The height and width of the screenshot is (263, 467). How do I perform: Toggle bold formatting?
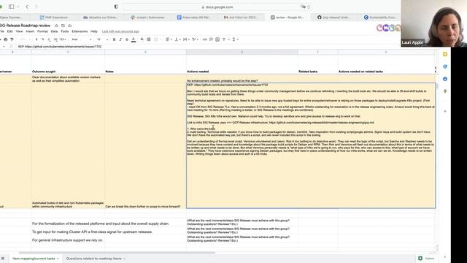tap(114, 39)
